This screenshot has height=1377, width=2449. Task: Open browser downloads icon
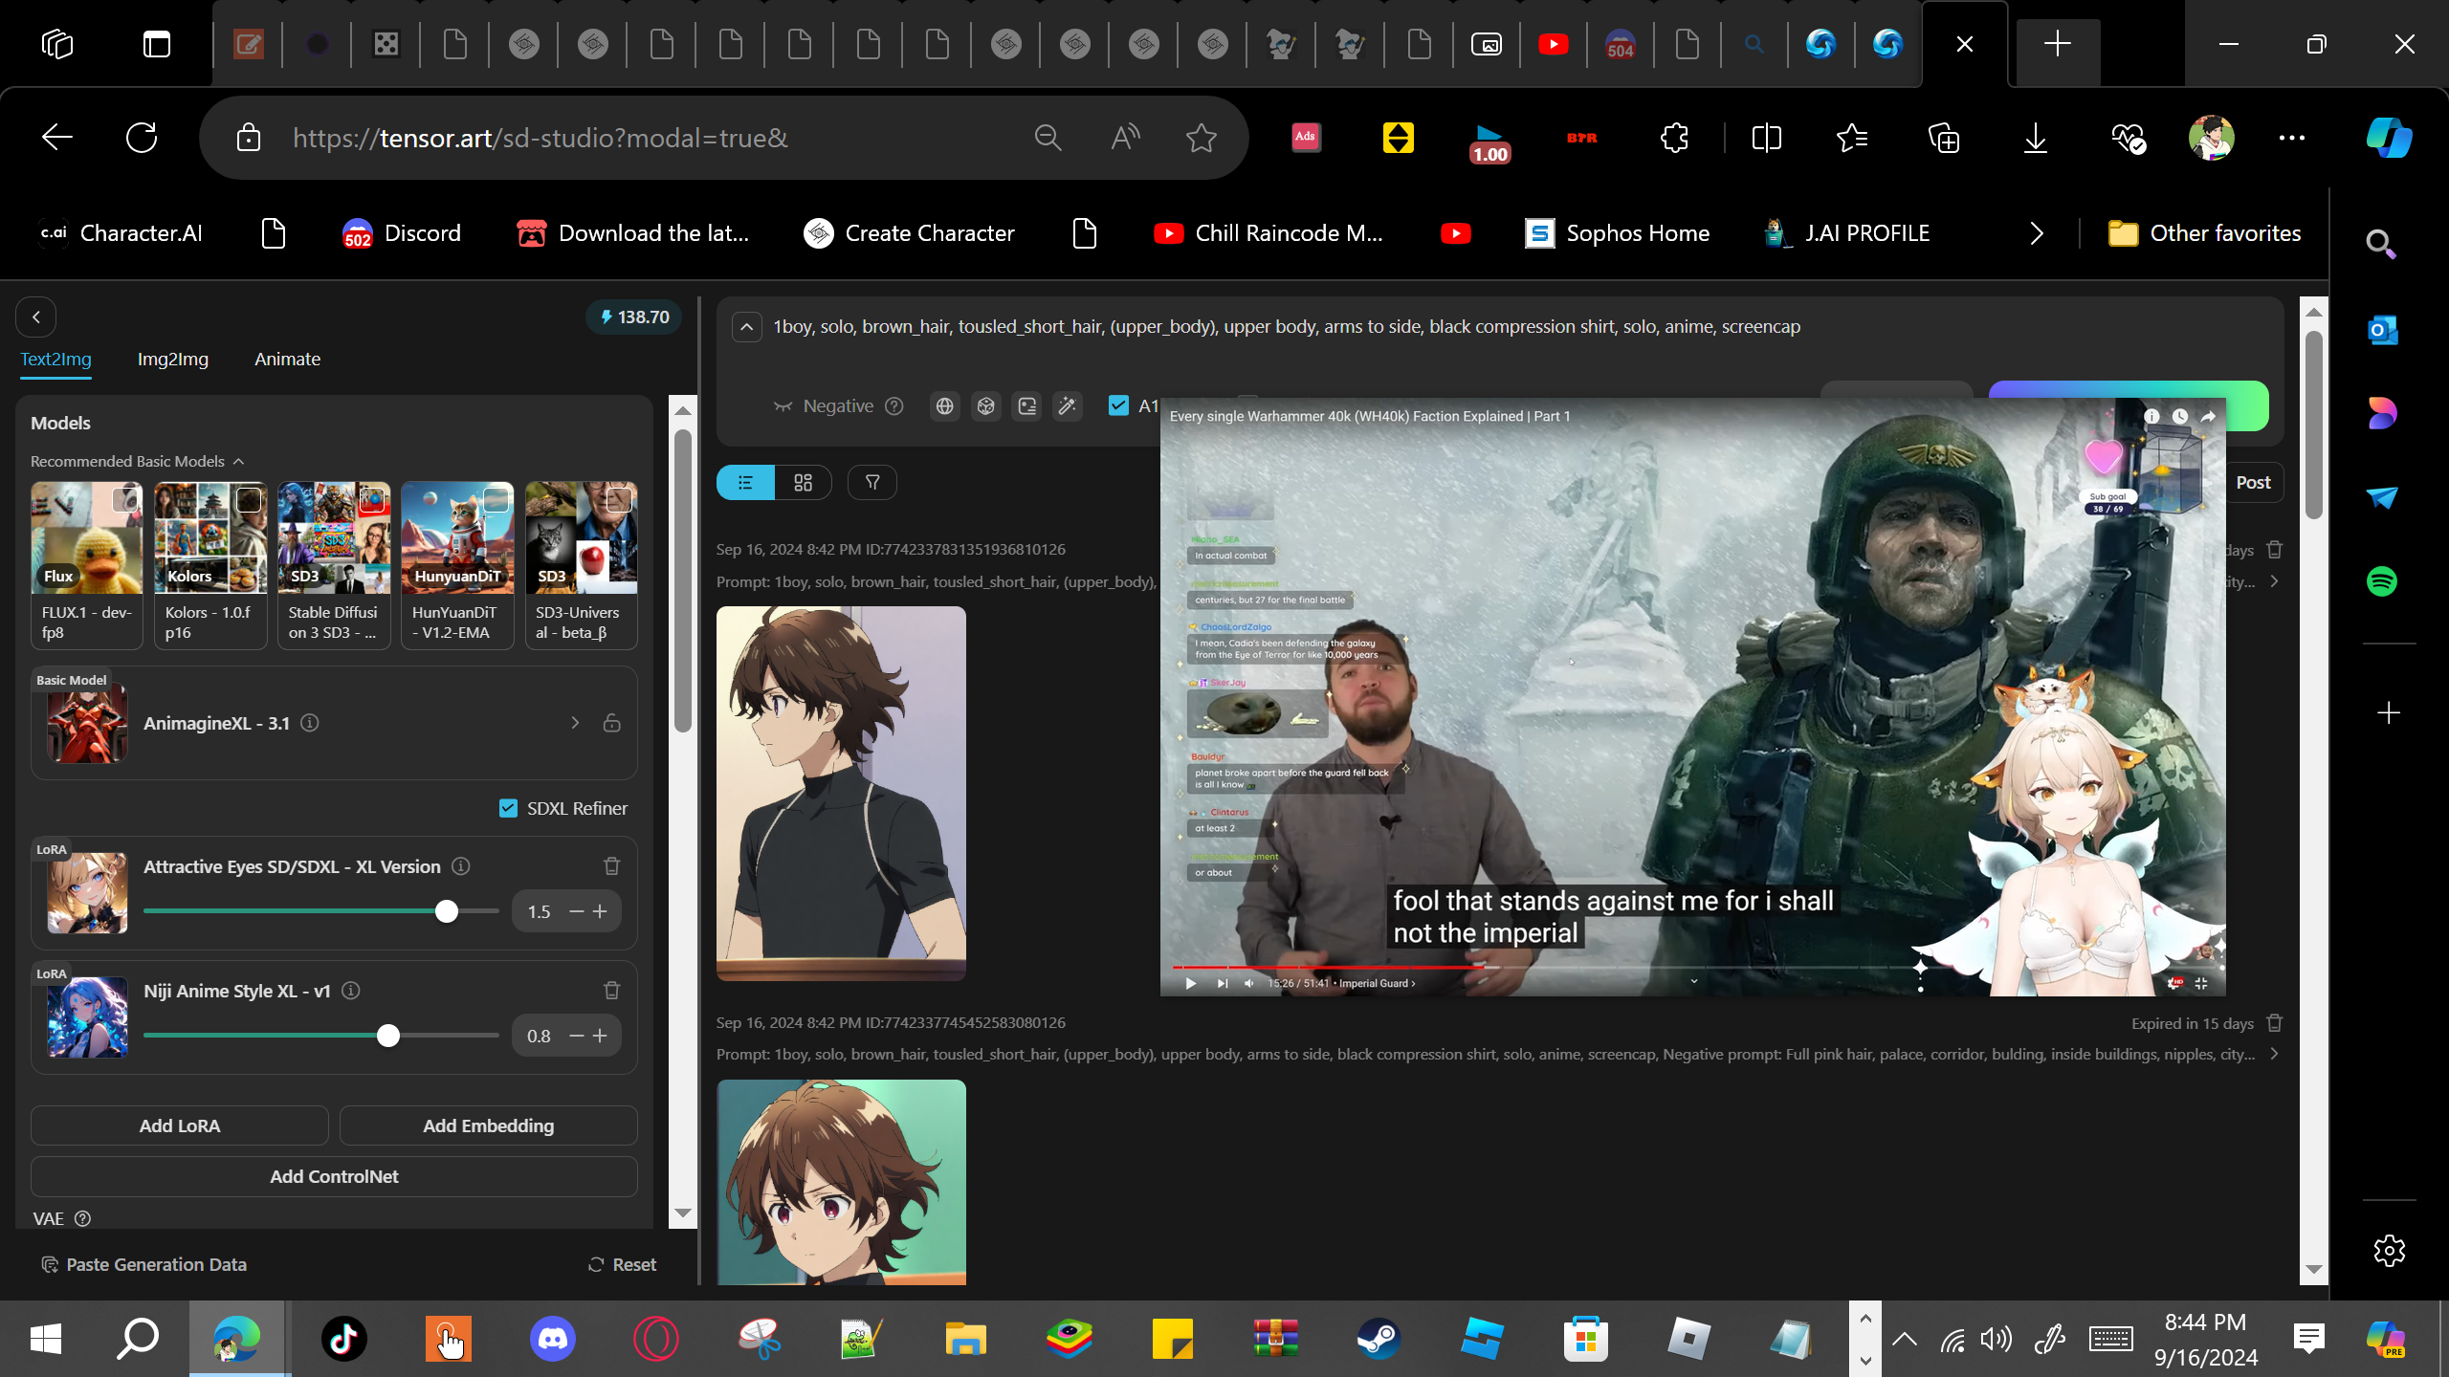[x=2036, y=138]
